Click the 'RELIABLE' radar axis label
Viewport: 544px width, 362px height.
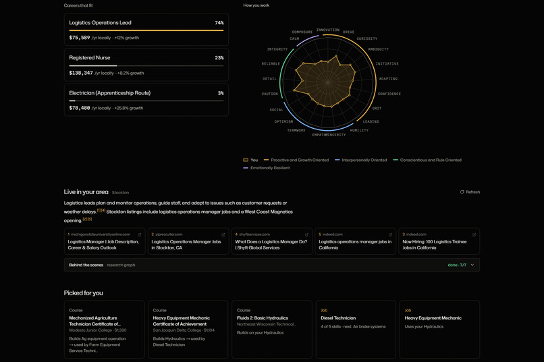click(271, 64)
